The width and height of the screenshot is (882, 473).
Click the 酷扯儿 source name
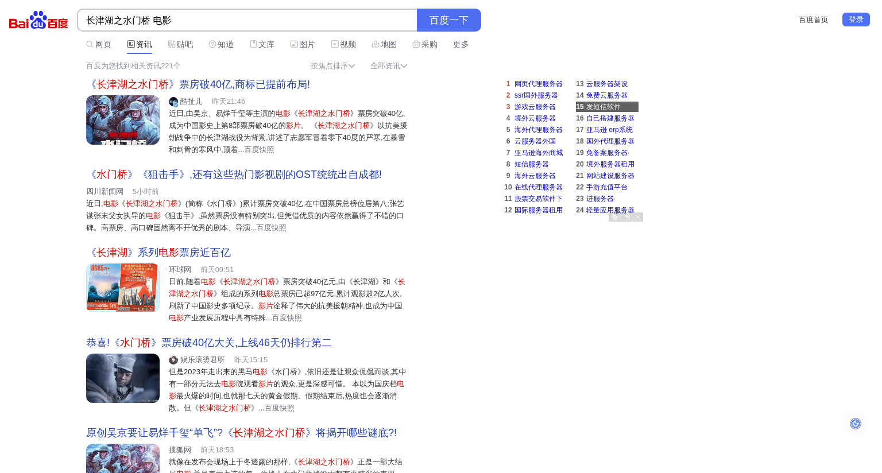(191, 102)
